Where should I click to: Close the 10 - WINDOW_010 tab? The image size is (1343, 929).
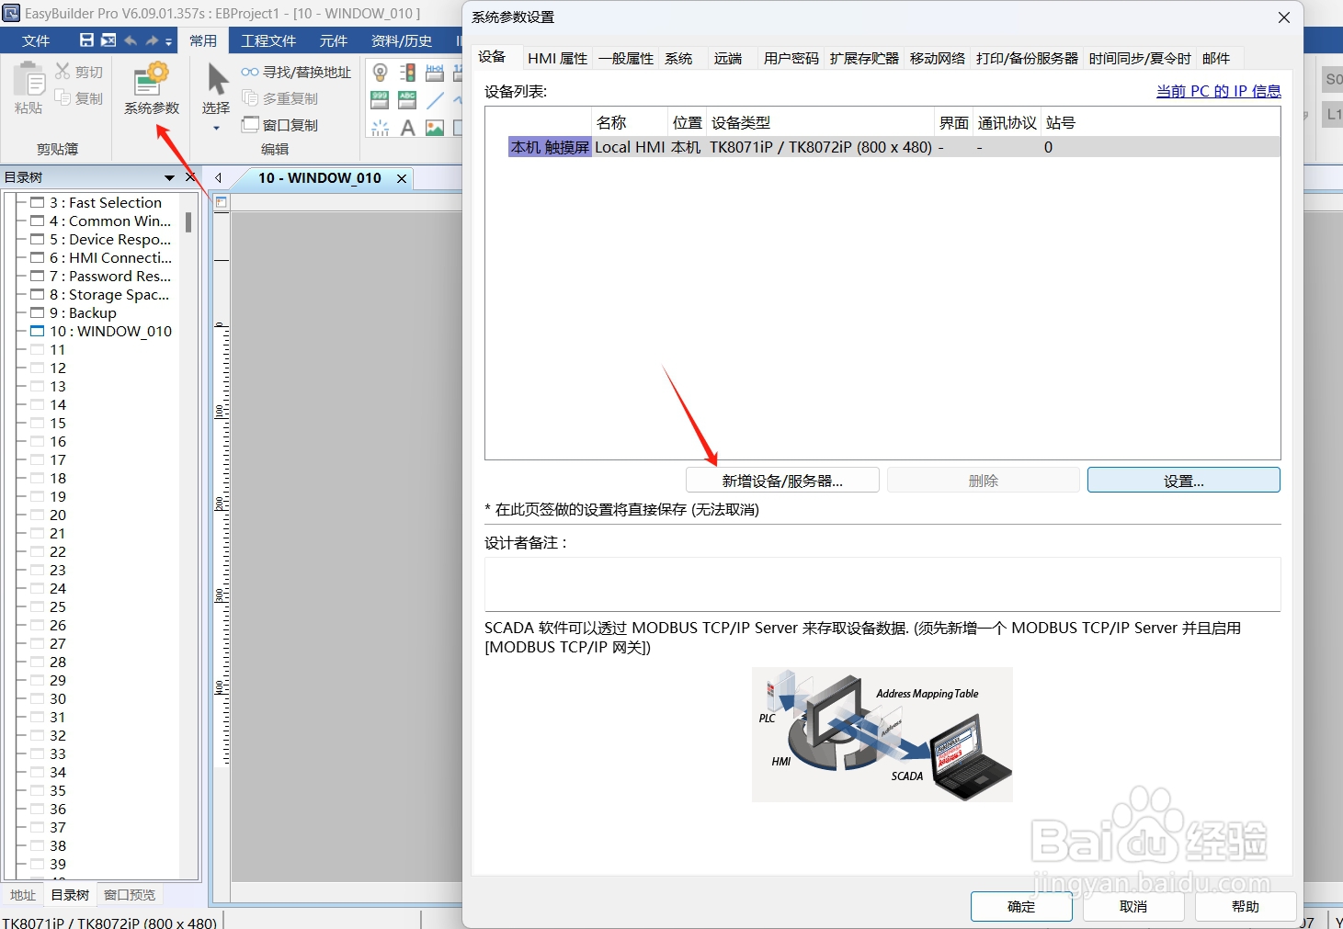[x=402, y=178]
